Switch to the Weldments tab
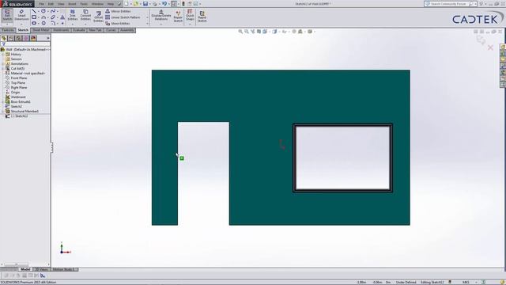Screen dimensions: 506x285 click(61, 30)
